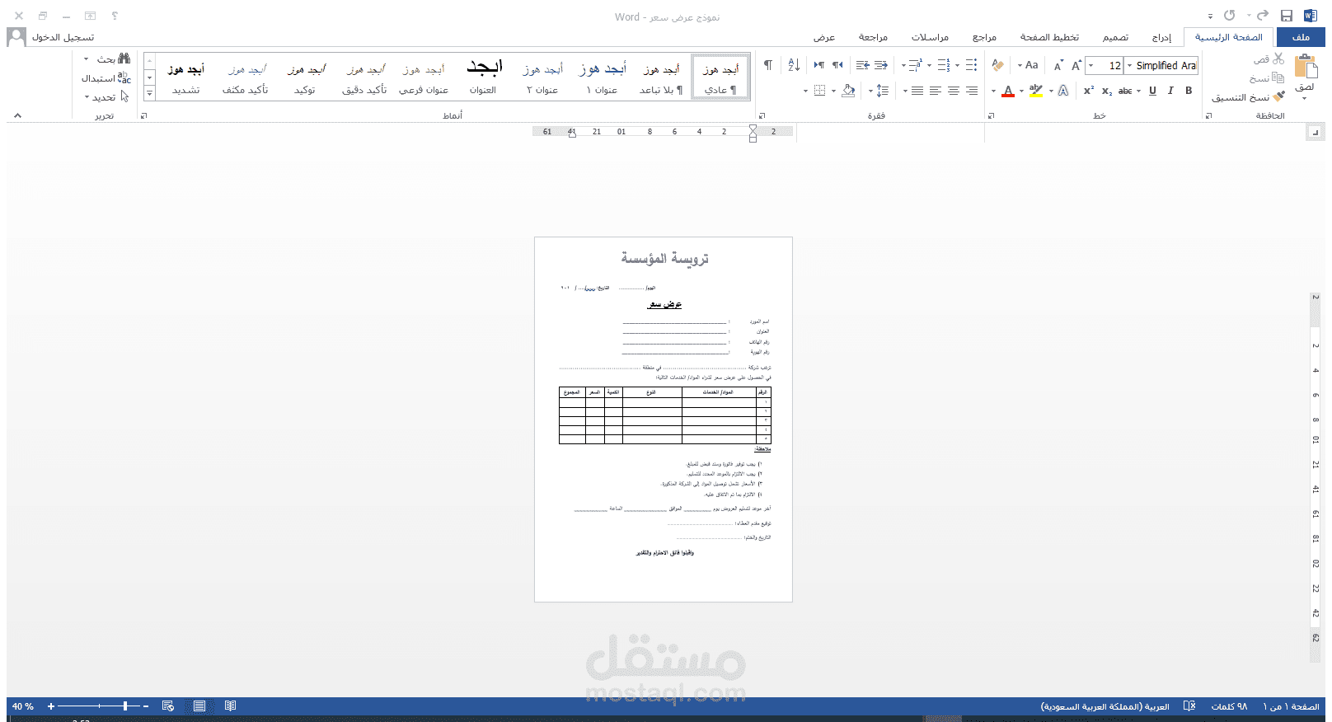Toggle Italic formatting

click(x=1170, y=91)
